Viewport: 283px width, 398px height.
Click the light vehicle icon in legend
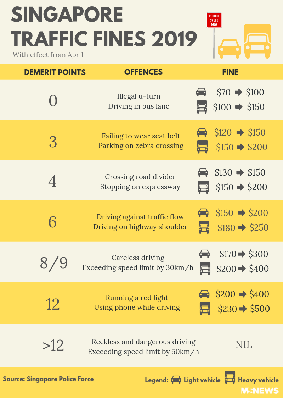(x=176, y=380)
